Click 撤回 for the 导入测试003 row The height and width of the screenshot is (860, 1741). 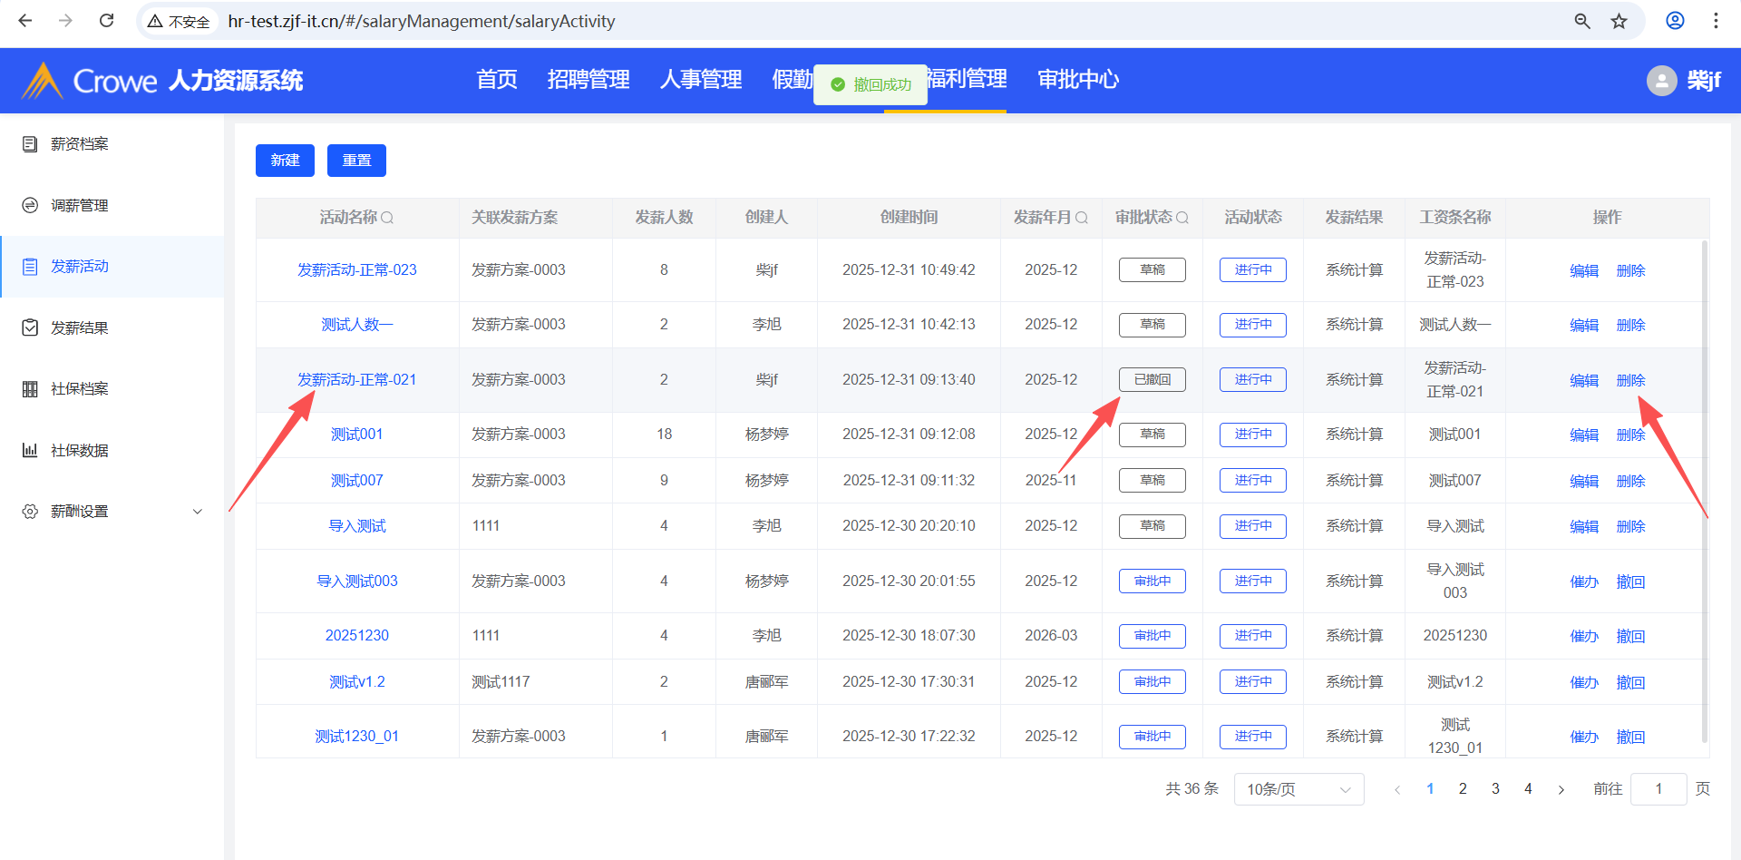pos(1629,581)
